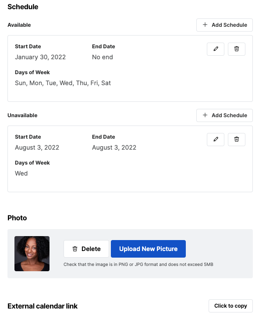Remove the Unavailable schedule via the trash icon
The image size is (266, 323).
tap(236, 140)
